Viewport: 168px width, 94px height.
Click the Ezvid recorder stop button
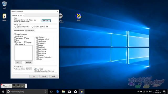pos(18,86)
